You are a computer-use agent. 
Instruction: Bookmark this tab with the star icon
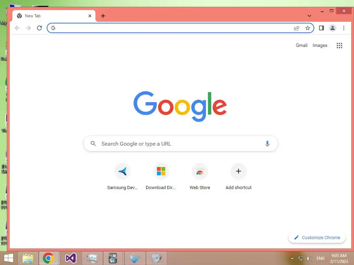[x=307, y=28]
